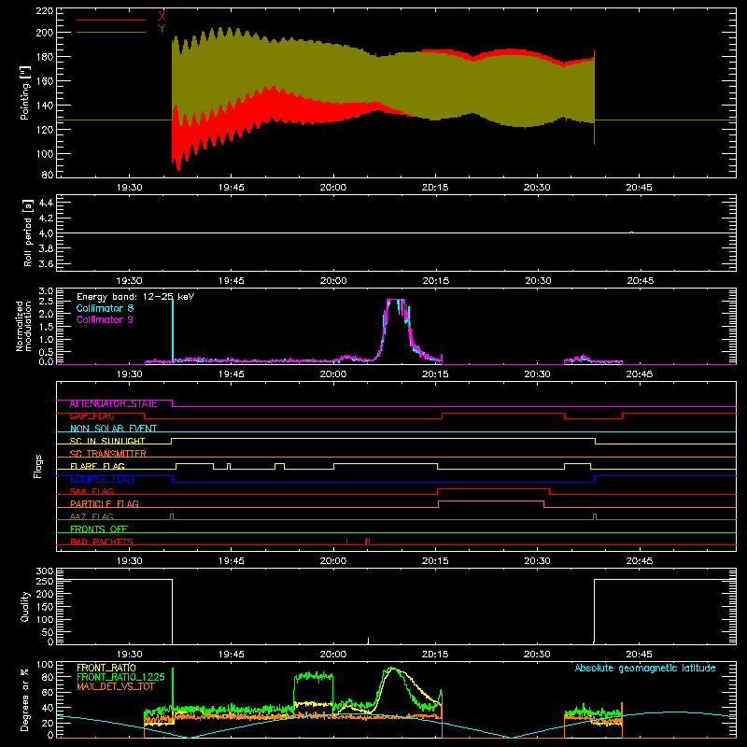Click the 180 tick on Pointing axis
The image size is (747, 747).
click(x=45, y=57)
